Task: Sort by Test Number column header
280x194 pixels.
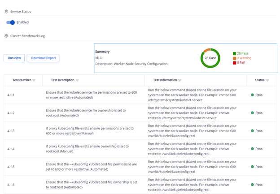Action: tap(19, 80)
